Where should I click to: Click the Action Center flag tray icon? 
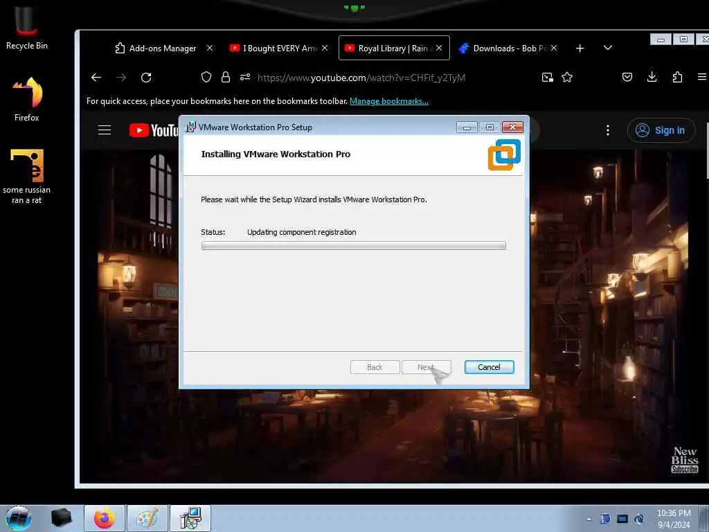(x=605, y=519)
